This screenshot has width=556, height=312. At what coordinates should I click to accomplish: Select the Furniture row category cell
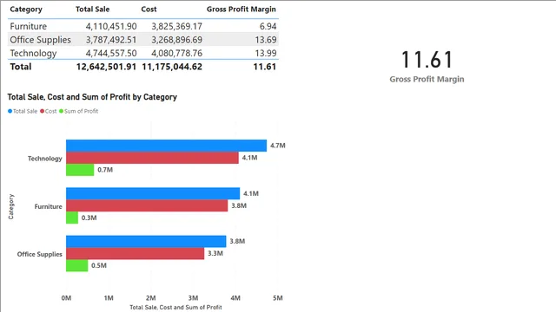click(x=29, y=26)
